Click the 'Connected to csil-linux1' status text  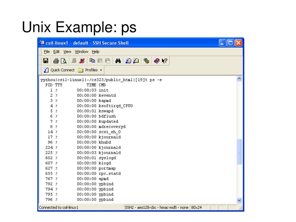pos(58,208)
